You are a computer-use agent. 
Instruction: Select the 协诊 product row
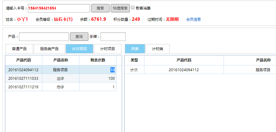click(x=60, y=87)
